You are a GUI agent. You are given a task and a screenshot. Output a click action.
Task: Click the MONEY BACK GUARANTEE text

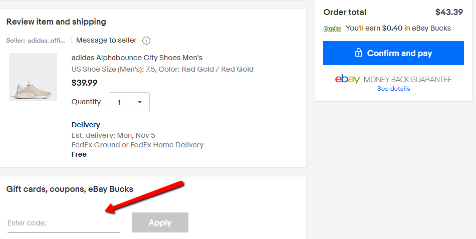(x=407, y=79)
